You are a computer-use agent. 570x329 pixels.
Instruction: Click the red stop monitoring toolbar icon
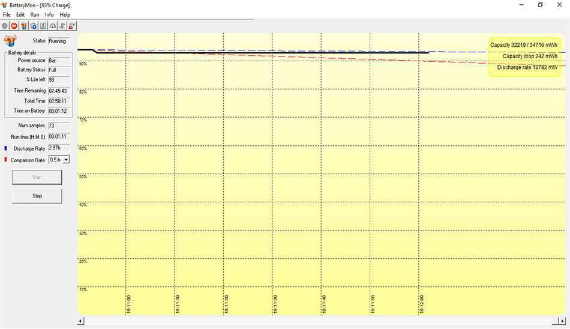point(14,26)
